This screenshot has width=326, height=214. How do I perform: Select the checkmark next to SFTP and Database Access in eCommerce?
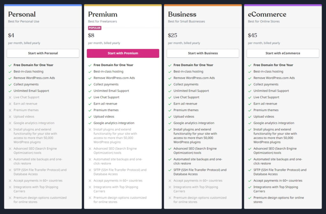(x=250, y=170)
